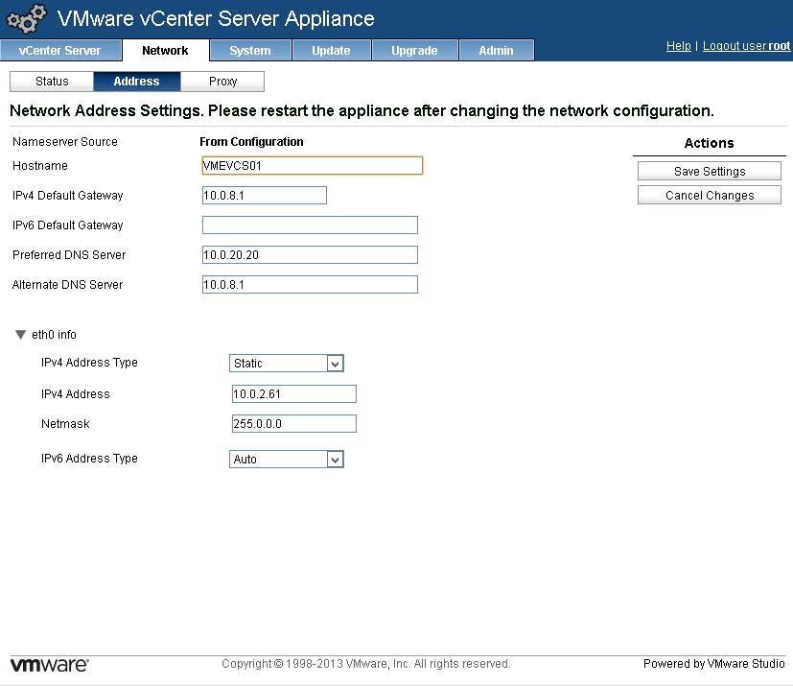793x686 pixels.
Task: Open the Proxy sub-tab
Action: tap(222, 82)
